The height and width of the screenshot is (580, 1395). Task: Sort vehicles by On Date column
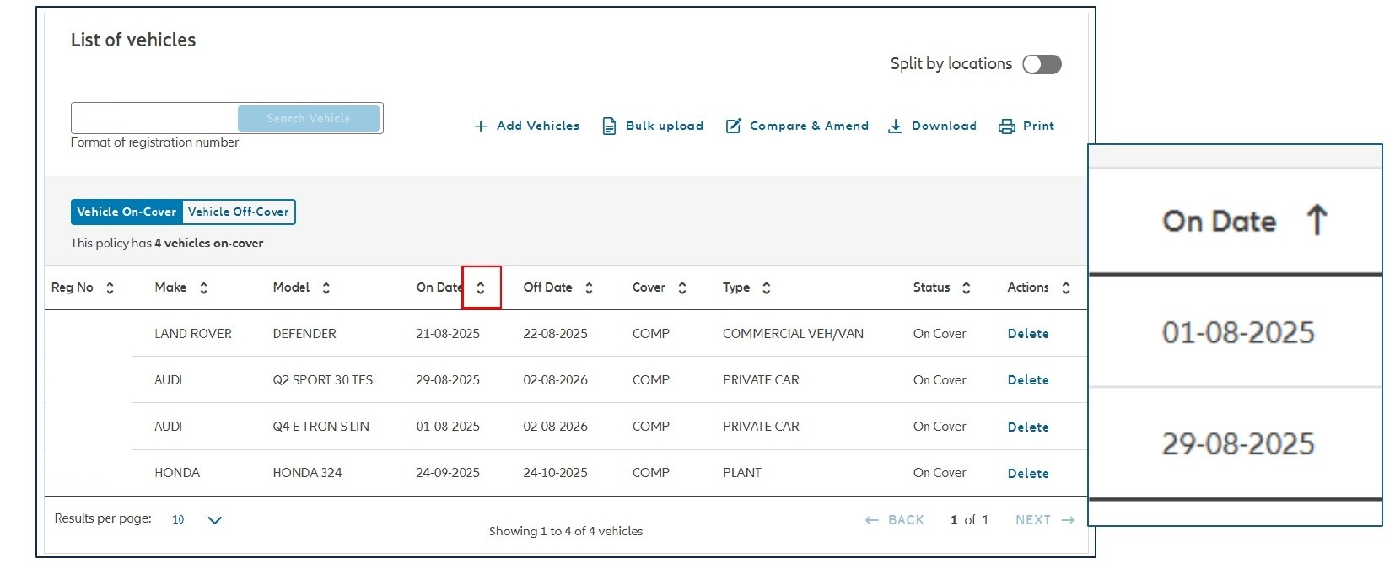481,288
